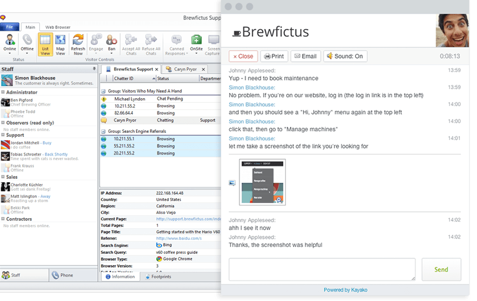The height and width of the screenshot is (301, 477).
Task: Click Matt Islington's avatar
Action: tap(5, 198)
